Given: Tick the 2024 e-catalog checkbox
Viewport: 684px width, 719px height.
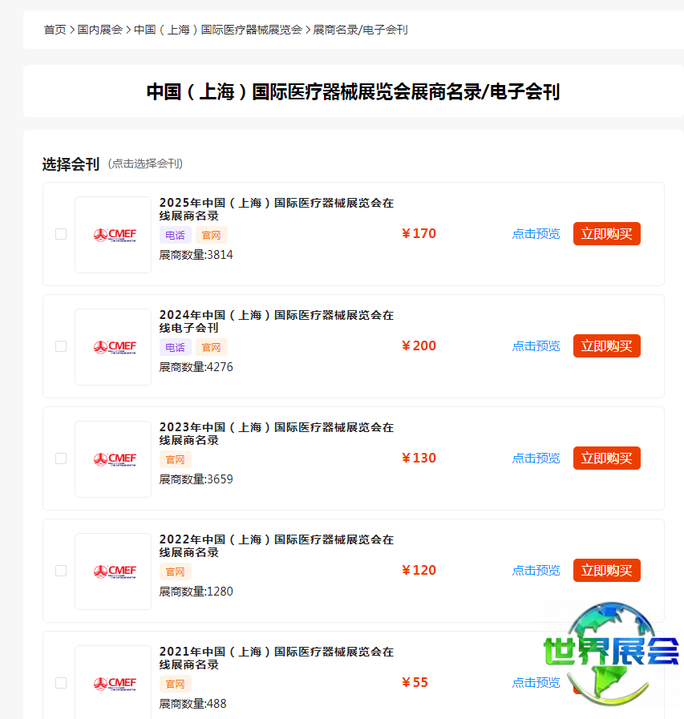Looking at the screenshot, I should [61, 346].
